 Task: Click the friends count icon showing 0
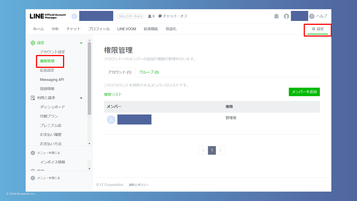pyautogui.click(x=150, y=16)
